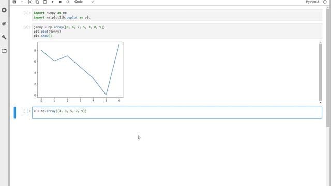
Task: Select the cell importing numpy and matplotlib
Action: 177,15
